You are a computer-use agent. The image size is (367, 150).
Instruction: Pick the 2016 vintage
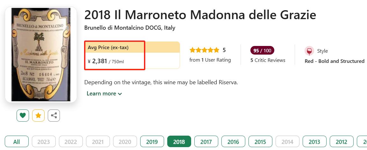(x=233, y=142)
